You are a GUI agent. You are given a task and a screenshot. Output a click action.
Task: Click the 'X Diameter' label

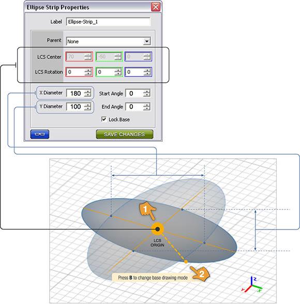[x=51, y=93]
